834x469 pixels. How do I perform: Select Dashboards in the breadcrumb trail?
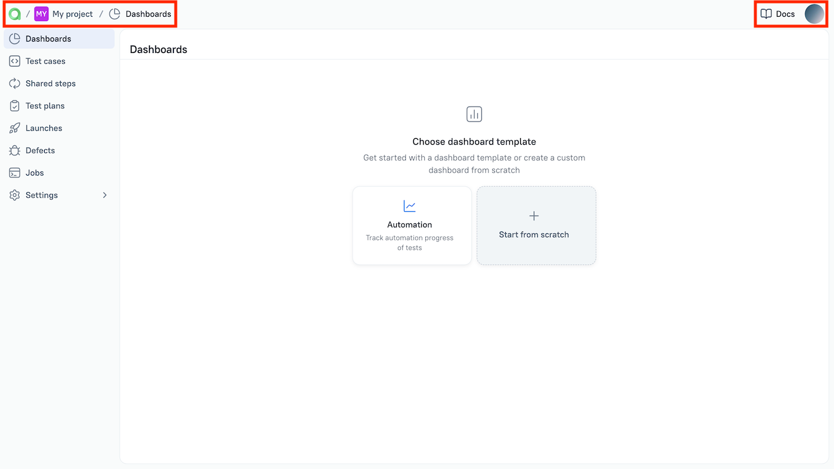click(x=148, y=13)
